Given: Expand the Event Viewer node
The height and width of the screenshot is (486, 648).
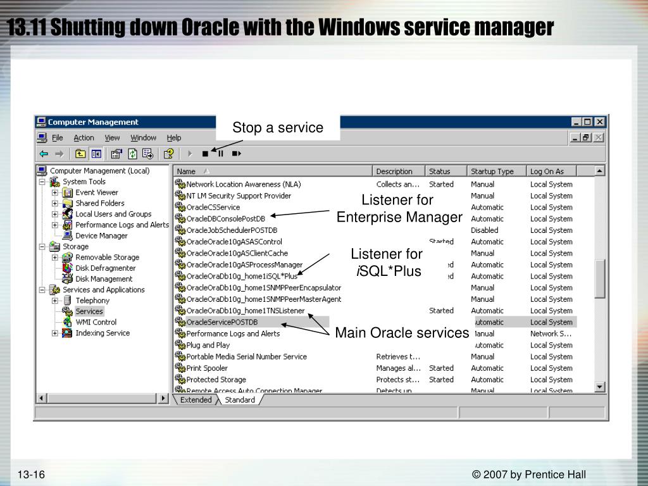Looking at the screenshot, I should tap(55, 192).
